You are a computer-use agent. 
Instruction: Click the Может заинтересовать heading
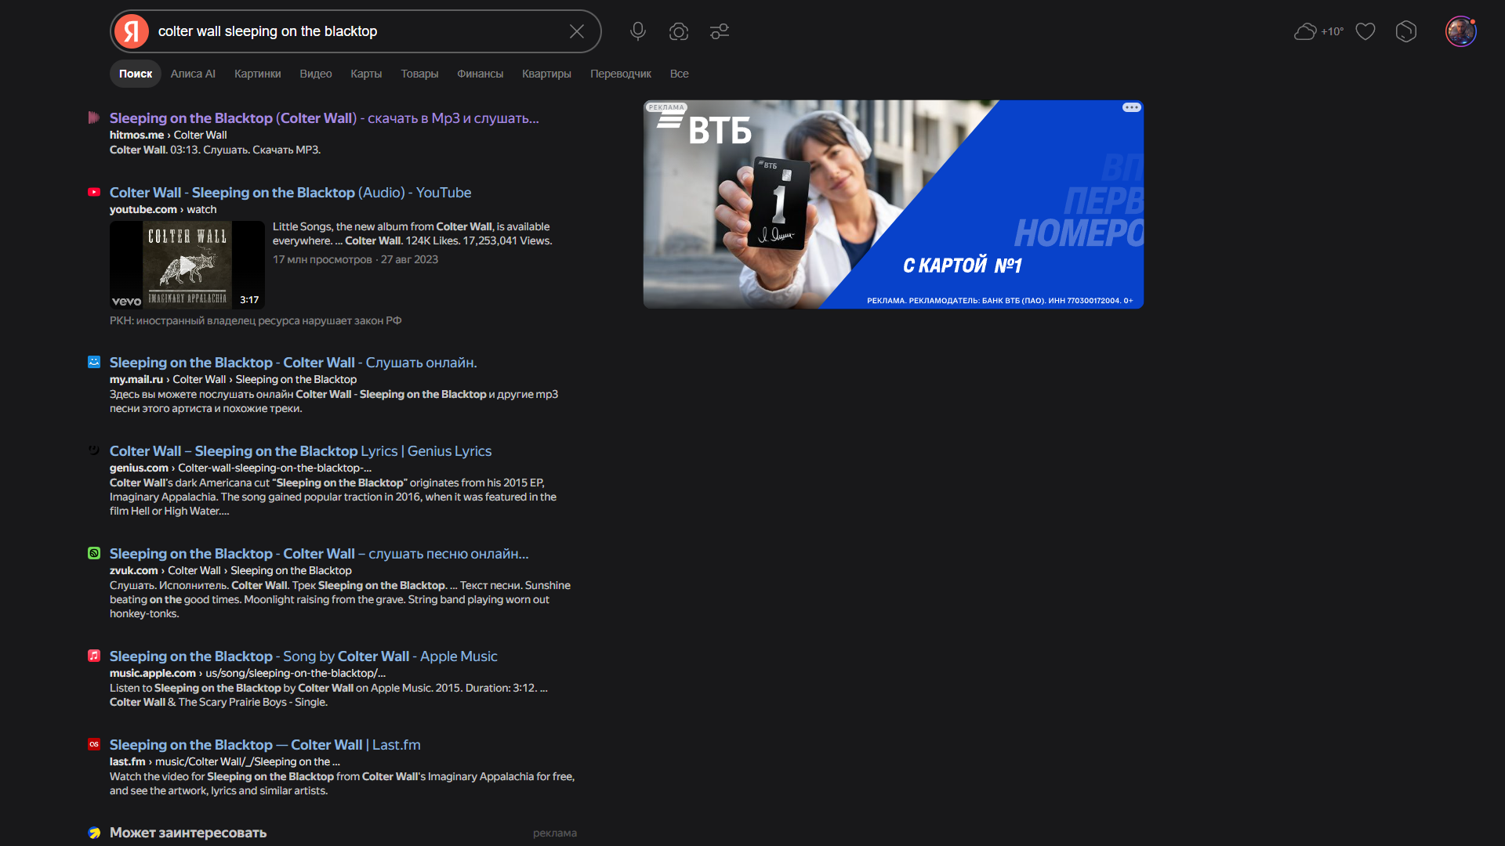[x=188, y=833]
